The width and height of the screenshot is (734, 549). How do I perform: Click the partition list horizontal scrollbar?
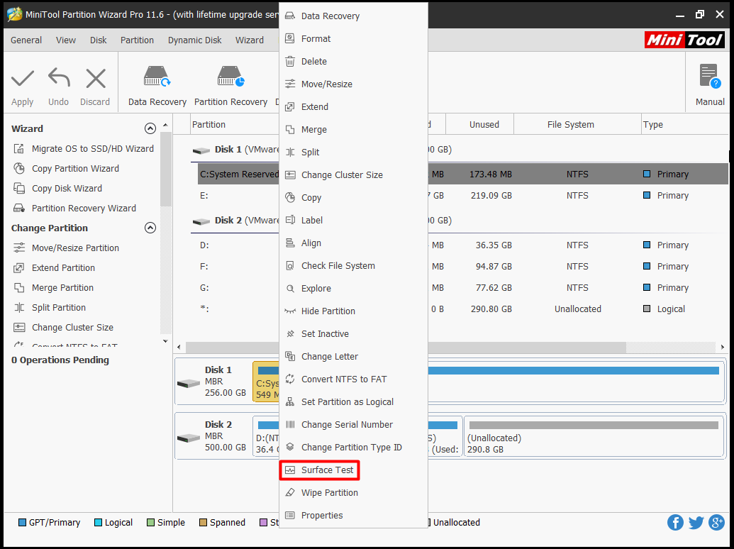click(406, 348)
